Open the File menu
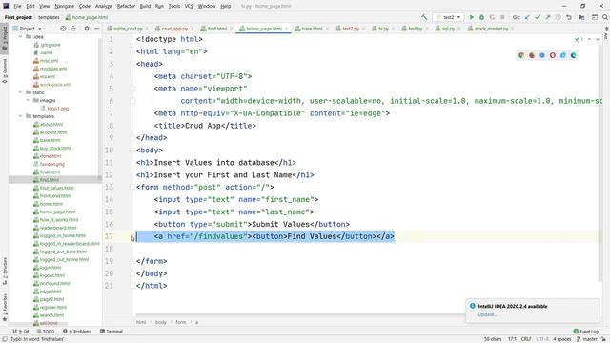The image size is (610, 343). click(x=17, y=6)
